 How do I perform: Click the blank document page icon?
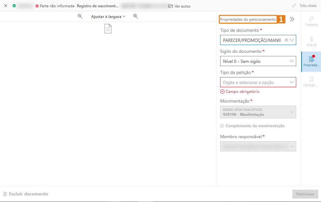[x=108, y=29]
